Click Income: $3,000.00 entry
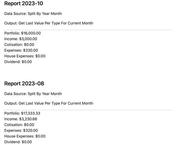The image size is (176, 145). click(x=21, y=39)
